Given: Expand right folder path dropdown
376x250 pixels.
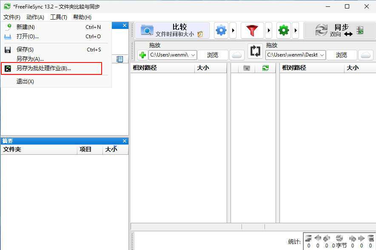Looking at the screenshot, I should 322,55.
